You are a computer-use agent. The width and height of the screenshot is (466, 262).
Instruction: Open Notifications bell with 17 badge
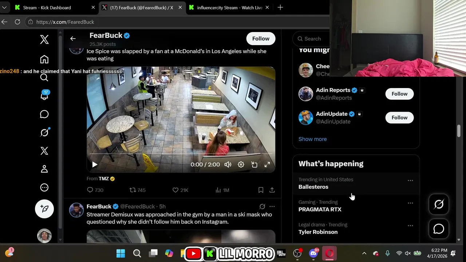coord(44,95)
